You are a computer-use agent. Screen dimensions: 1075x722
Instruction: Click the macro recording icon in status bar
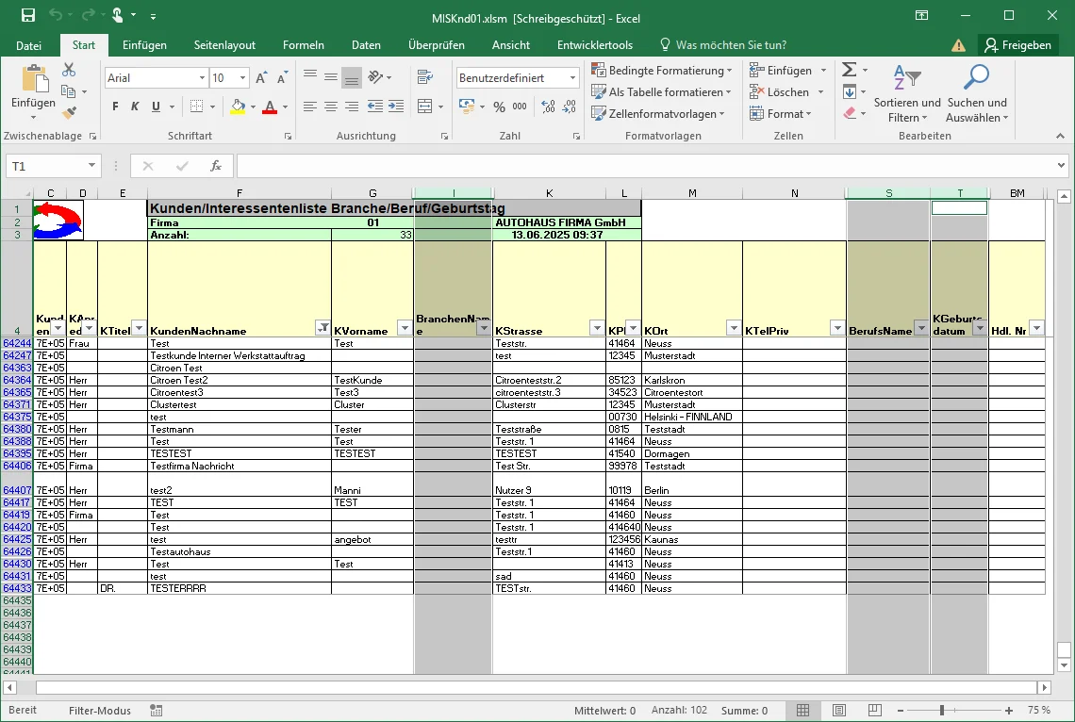click(x=157, y=711)
